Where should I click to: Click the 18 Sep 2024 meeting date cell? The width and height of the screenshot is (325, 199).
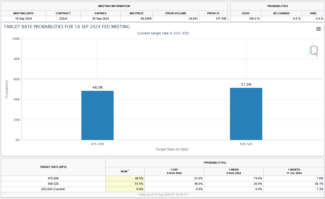coord(23,19)
